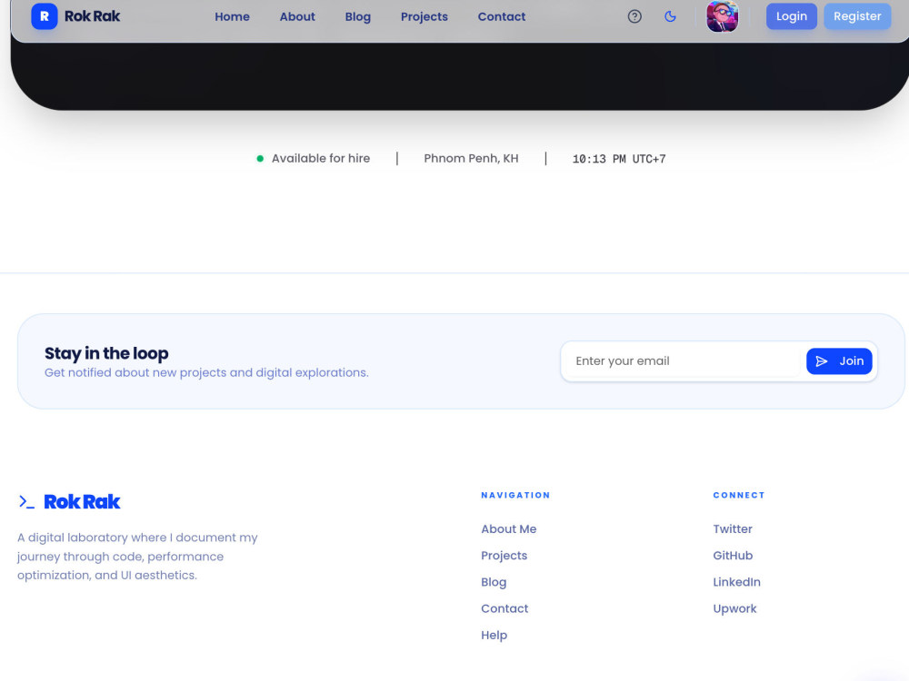Click the Available for hire status text
Image resolution: width=909 pixels, height=681 pixels.
coord(321,159)
